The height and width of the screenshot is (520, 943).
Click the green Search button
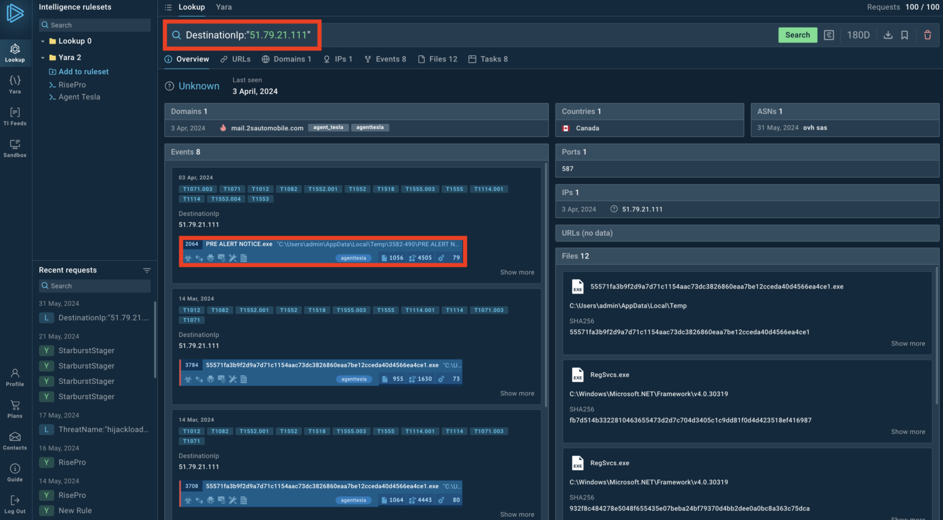(797, 35)
